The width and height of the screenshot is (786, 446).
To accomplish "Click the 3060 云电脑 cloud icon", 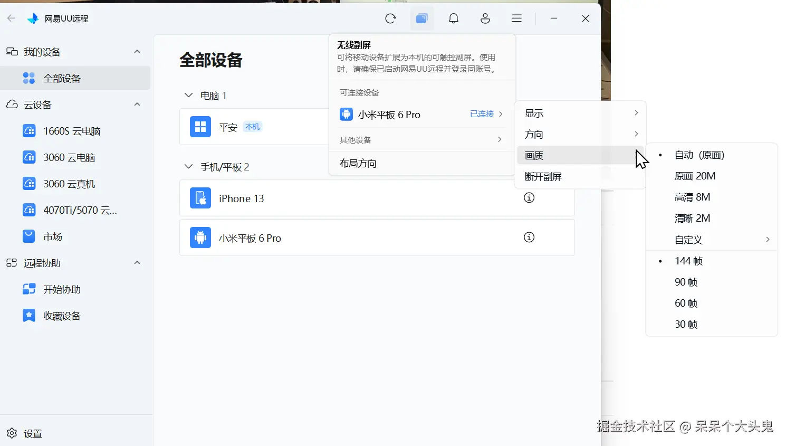I will (29, 157).
